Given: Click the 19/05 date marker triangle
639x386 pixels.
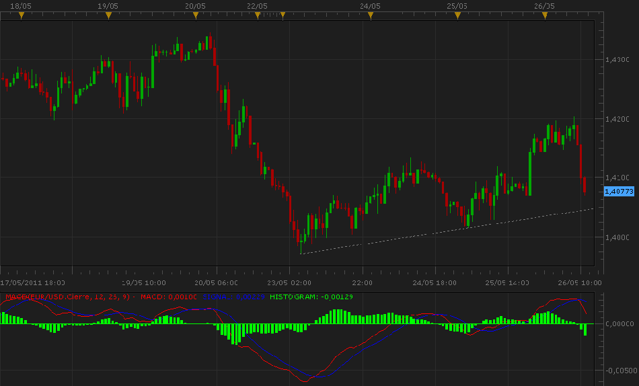Looking at the screenshot, I should point(108,15).
